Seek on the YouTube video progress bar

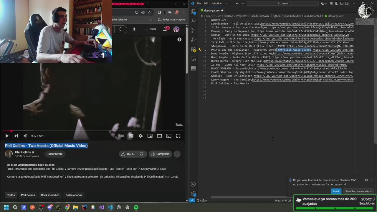point(93,131)
